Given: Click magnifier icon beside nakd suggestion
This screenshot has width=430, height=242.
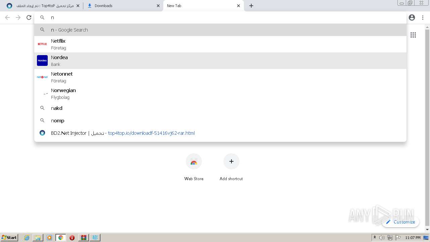Looking at the screenshot, I should point(42,108).
